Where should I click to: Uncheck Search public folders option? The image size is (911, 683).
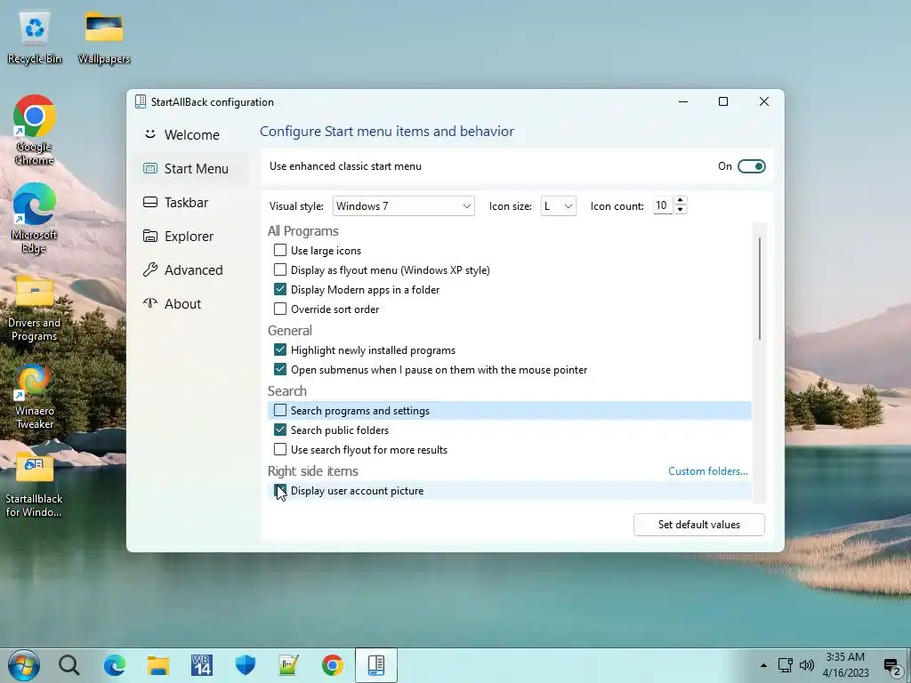coord(280,430)
